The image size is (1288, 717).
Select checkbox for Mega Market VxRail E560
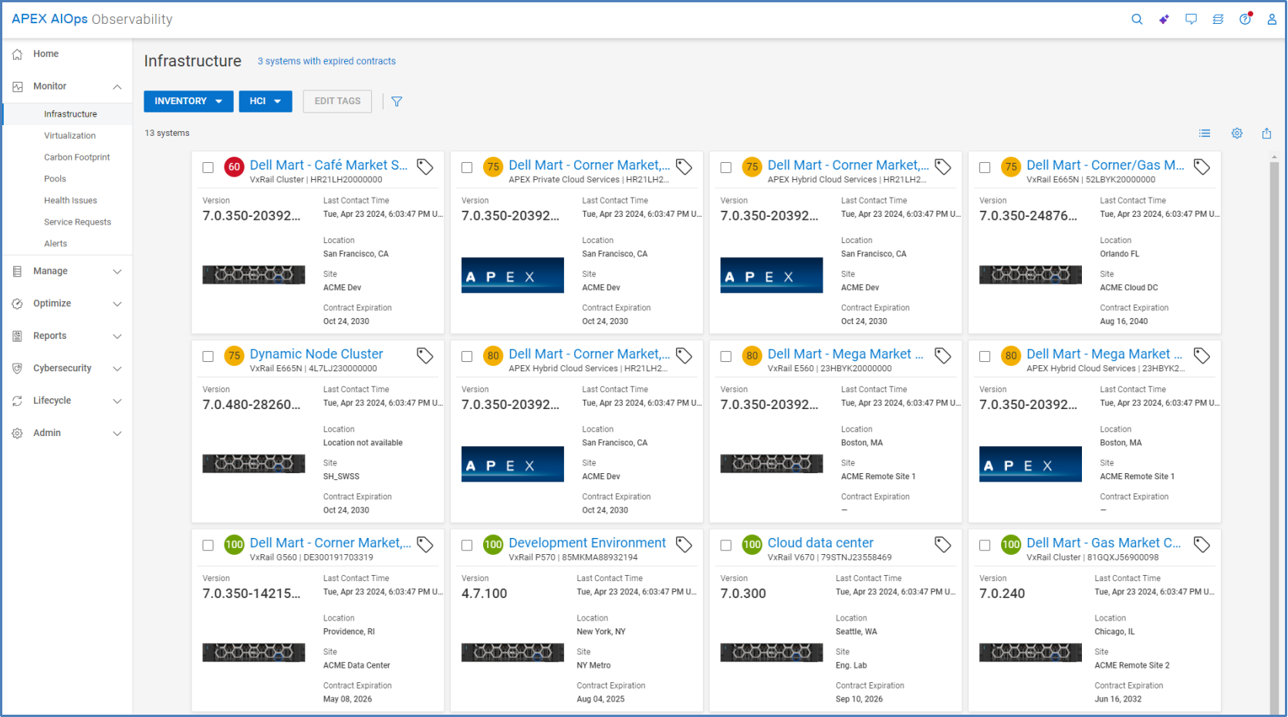(x=726, y=357)
